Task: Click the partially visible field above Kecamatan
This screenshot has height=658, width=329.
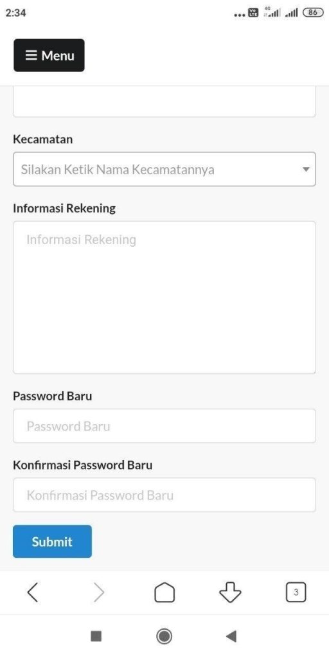Action: (164, 102)
